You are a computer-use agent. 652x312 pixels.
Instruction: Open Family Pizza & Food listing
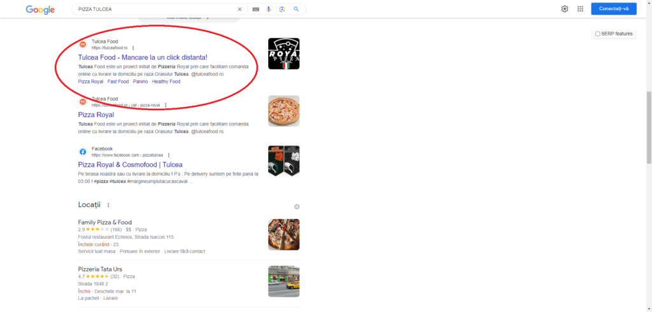[105, 223]
